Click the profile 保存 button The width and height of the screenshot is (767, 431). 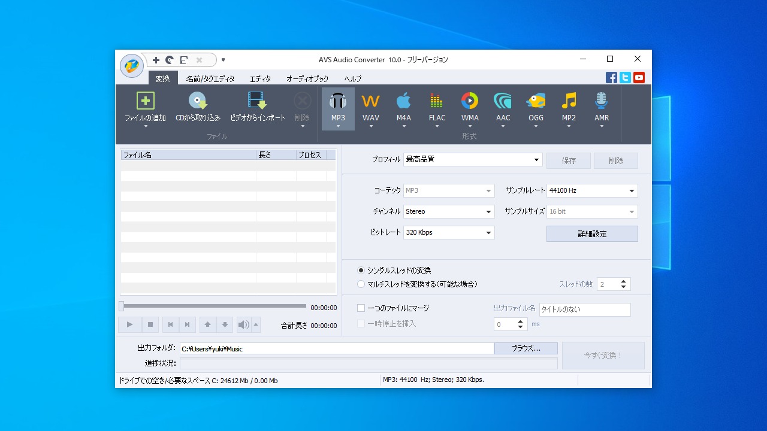click(x=569, y=160)
